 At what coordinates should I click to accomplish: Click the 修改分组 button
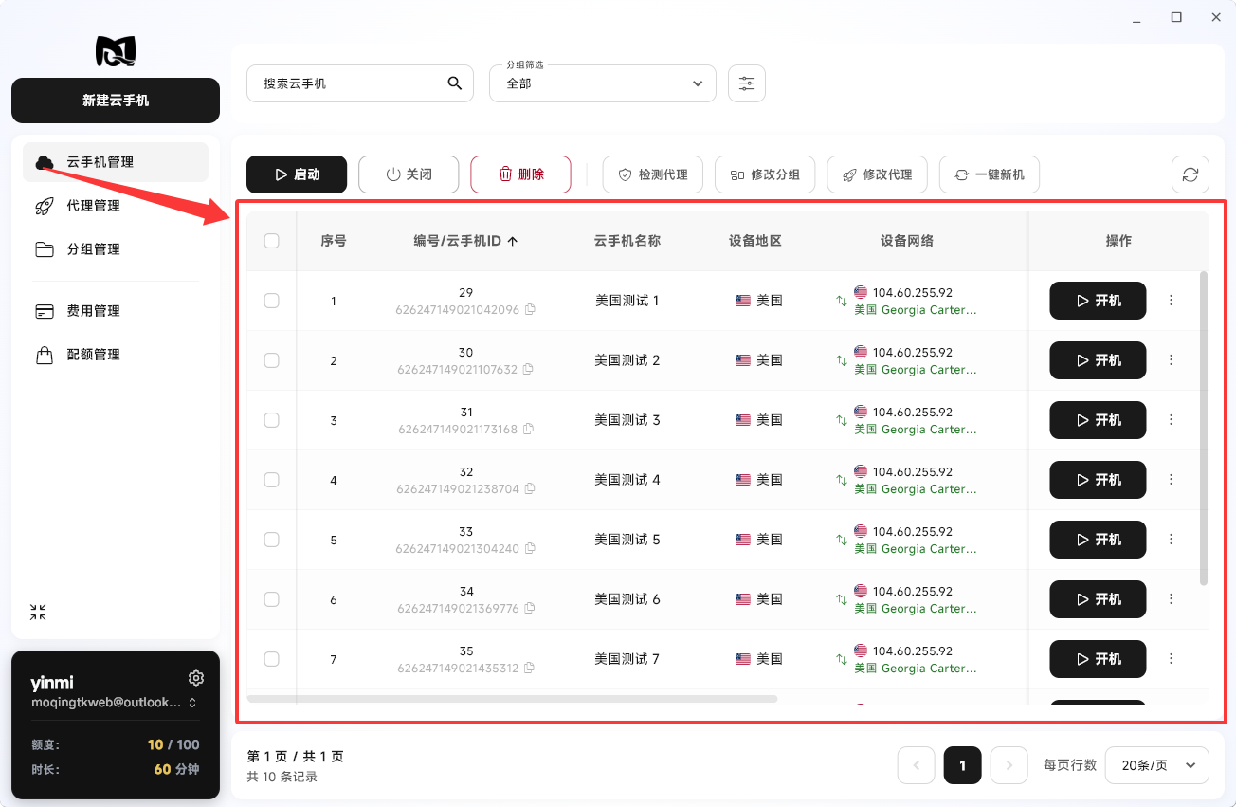pos(765,174)
